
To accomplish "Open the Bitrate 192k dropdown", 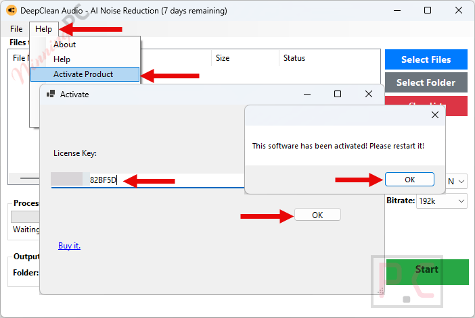I will 441,201.
